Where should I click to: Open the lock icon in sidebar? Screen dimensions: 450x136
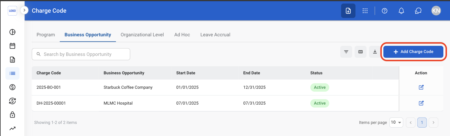(12, 115)
